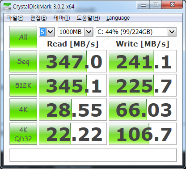Expand the C: 44% drive selection dropdown
This screenshot has height=169, width=186.
[x=172, y=32]
